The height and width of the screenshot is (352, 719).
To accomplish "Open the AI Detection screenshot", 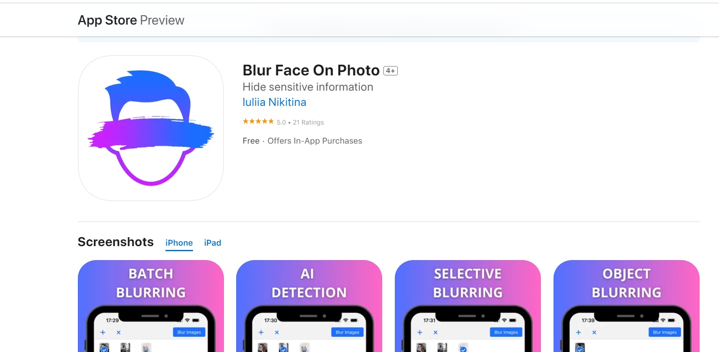I will [309, 306].
